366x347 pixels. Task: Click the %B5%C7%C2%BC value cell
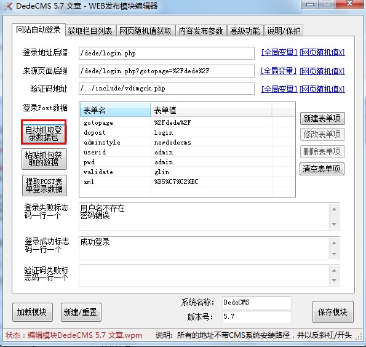click(211, 181)
